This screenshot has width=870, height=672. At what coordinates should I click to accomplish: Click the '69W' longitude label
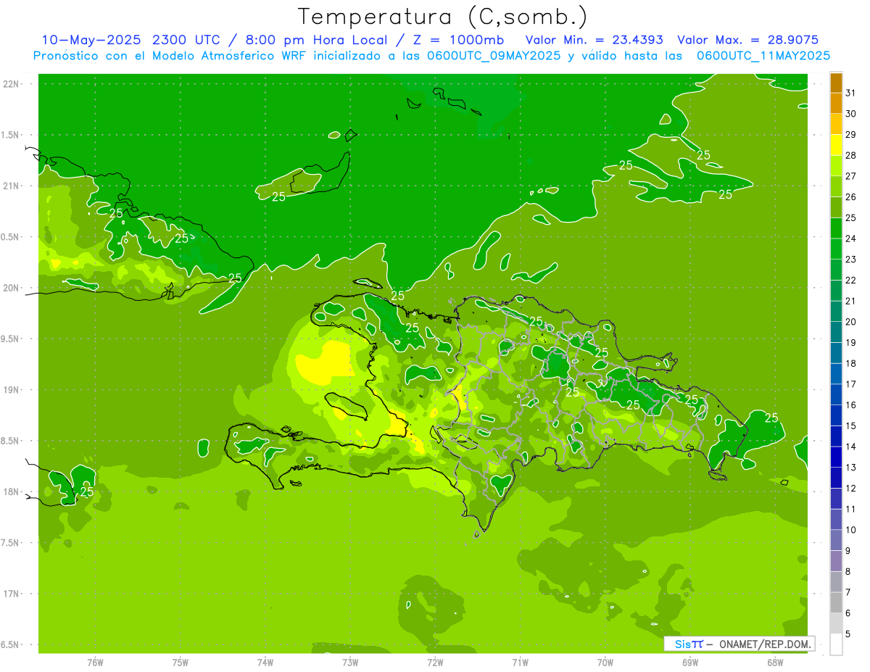click(x=690, y=662)
